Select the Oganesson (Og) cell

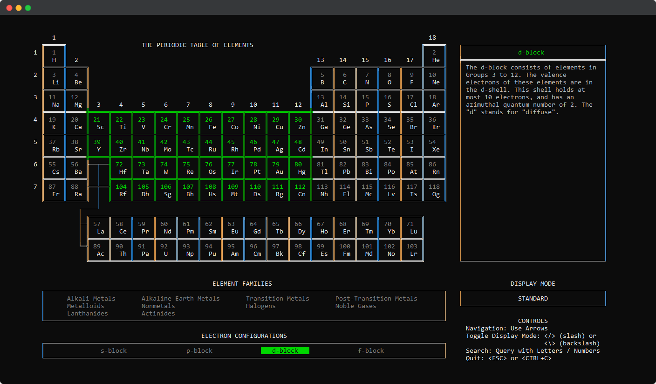click(434, 190)
